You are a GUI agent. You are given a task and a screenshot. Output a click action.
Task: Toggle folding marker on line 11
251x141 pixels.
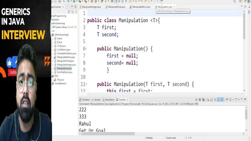[86, 83]
